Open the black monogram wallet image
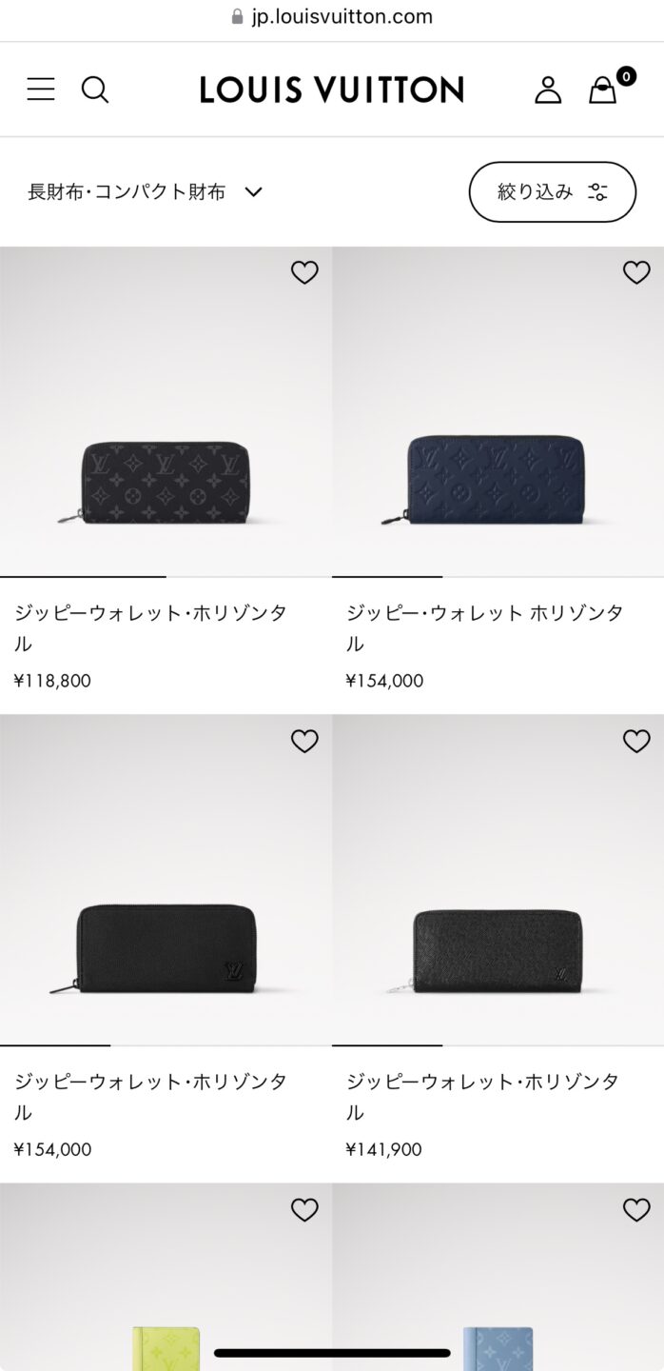Screen dimensions: 664x1371 (x=166, y=411)
